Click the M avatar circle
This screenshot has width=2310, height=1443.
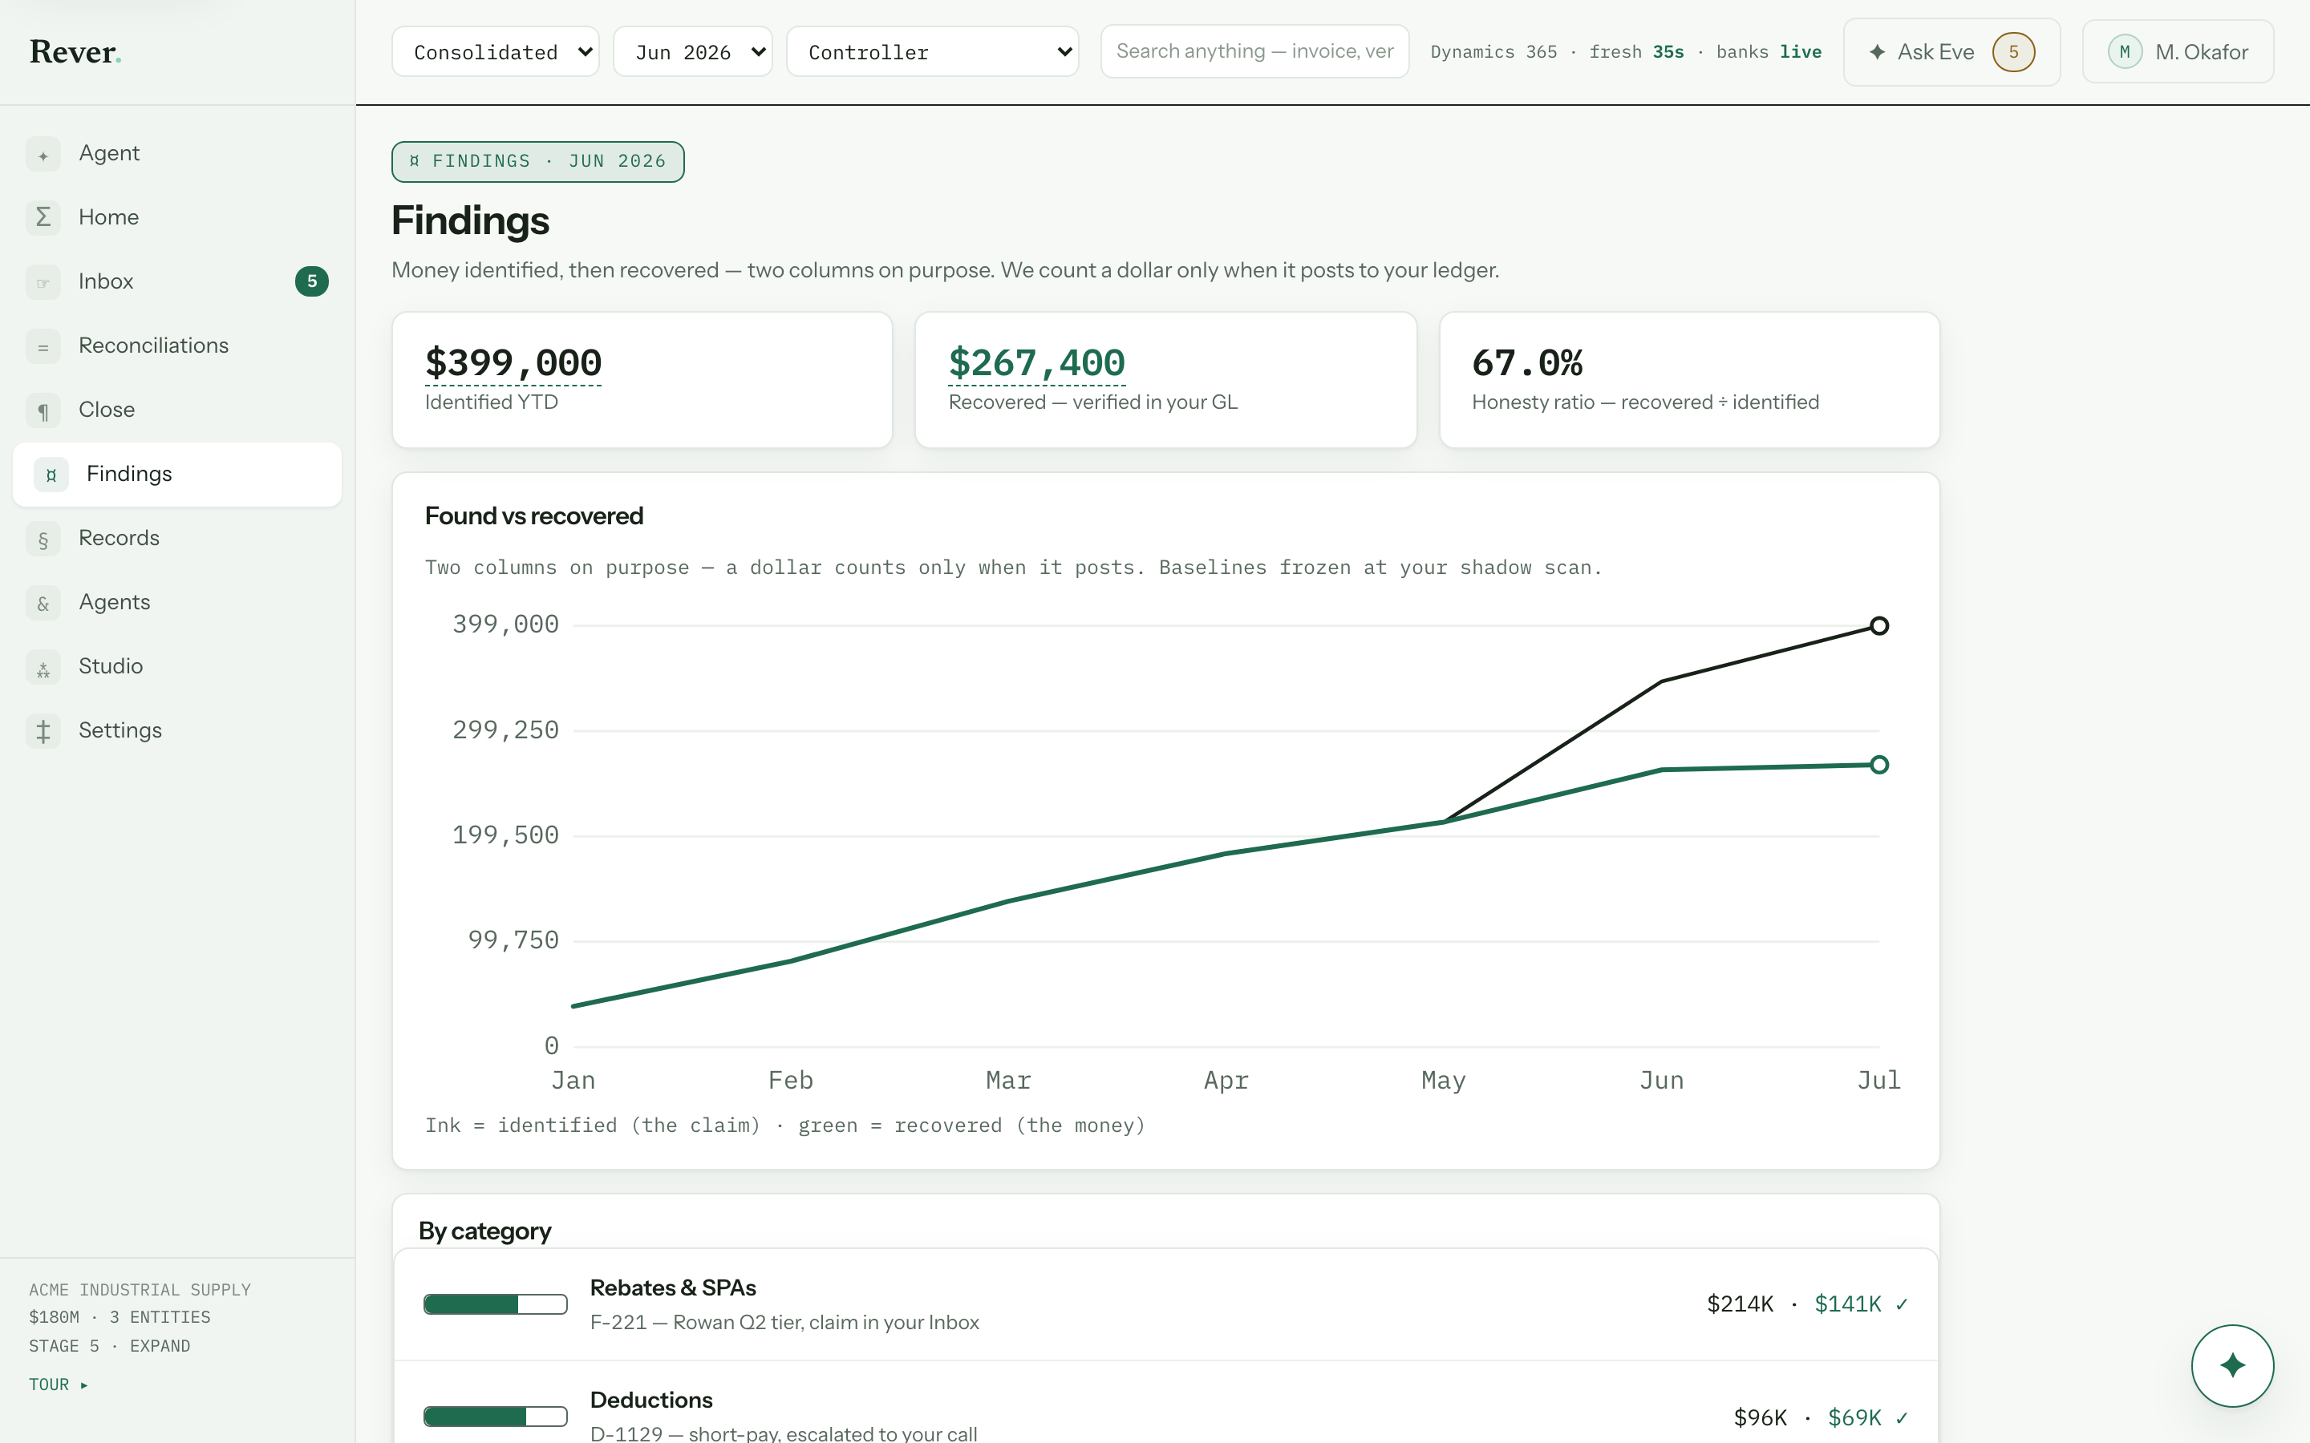click(2124, 51)
